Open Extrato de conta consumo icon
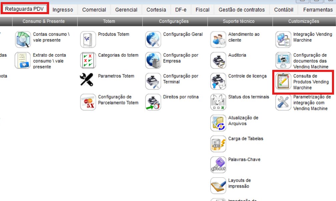The width and height of the screenshot is (336, 201). coord(23,60)
